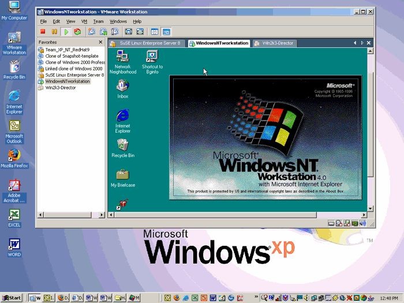Click the Quick Switch toolbar icon
The height and width of the screenshot is (303, 404).
click(x=140, y=31)
